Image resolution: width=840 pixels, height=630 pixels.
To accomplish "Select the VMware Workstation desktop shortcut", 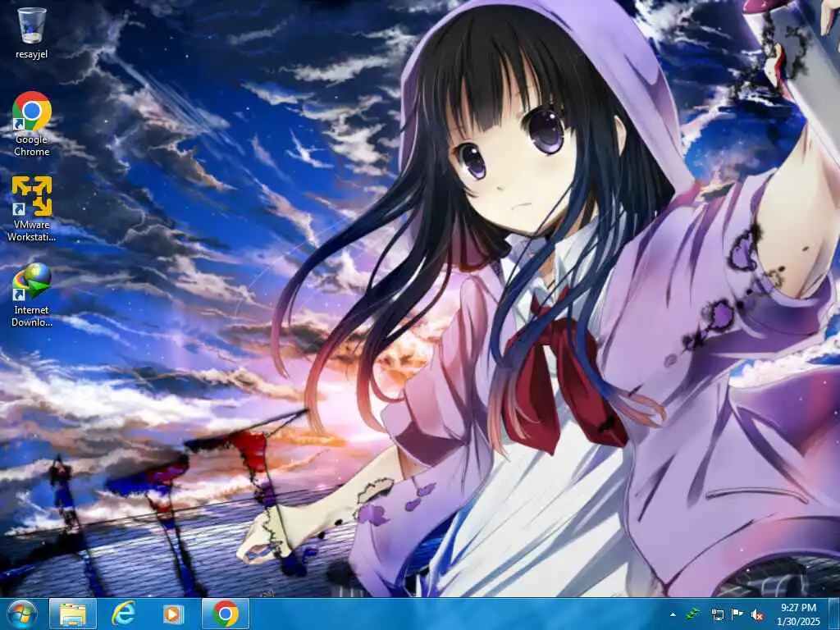I will pyautogui.click(x=32, y=209).
